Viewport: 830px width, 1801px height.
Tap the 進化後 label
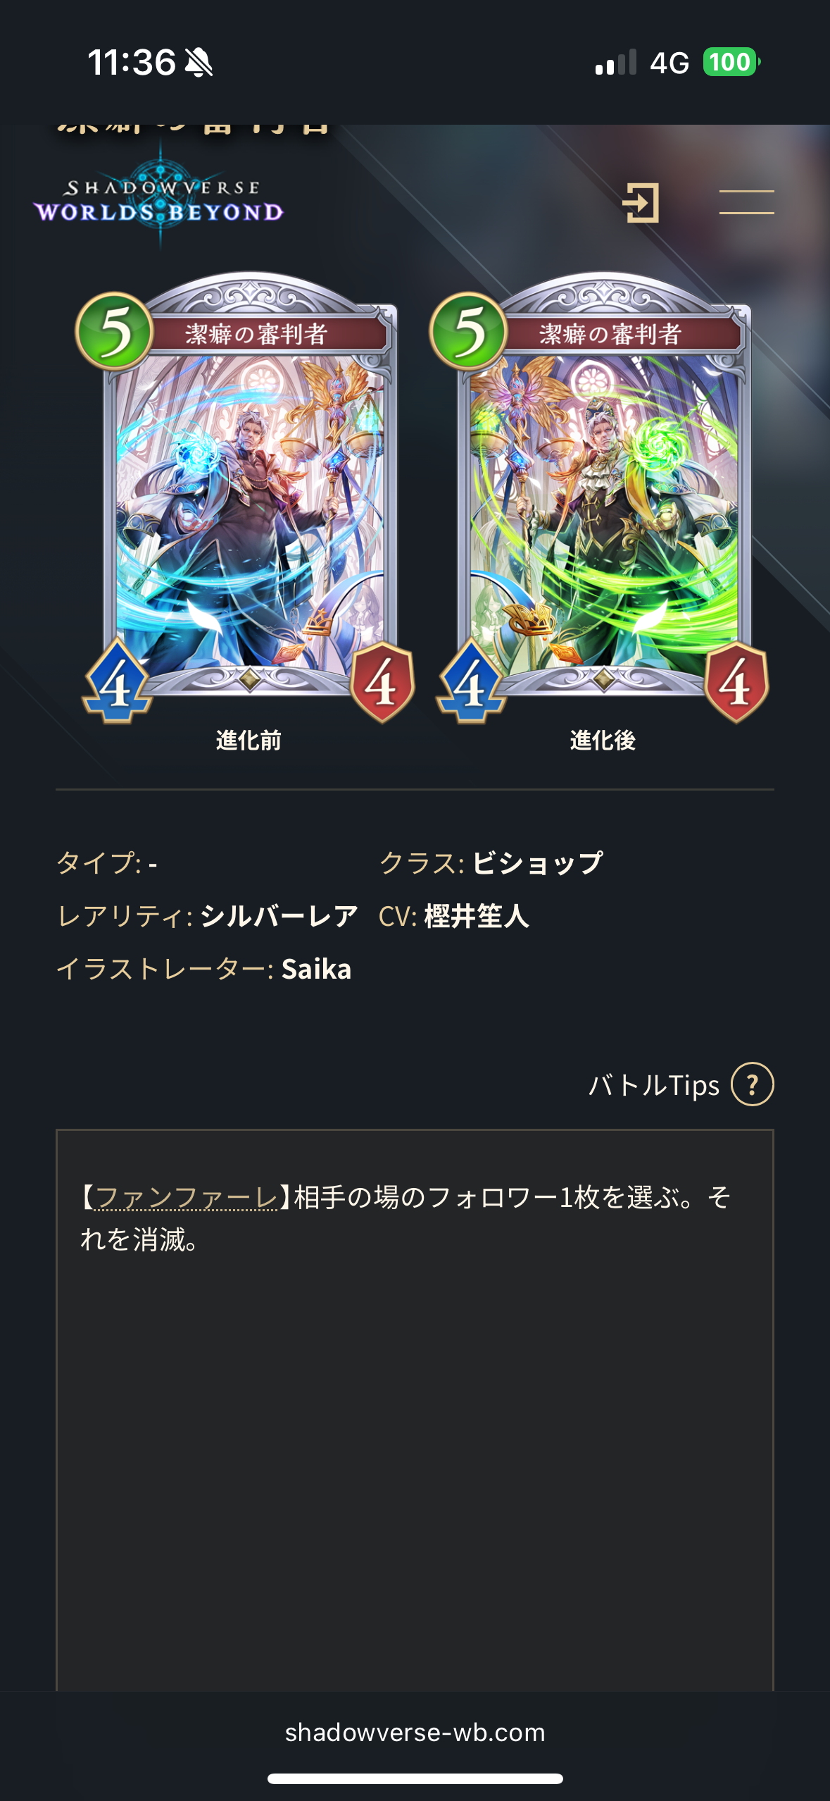point(603,741)
